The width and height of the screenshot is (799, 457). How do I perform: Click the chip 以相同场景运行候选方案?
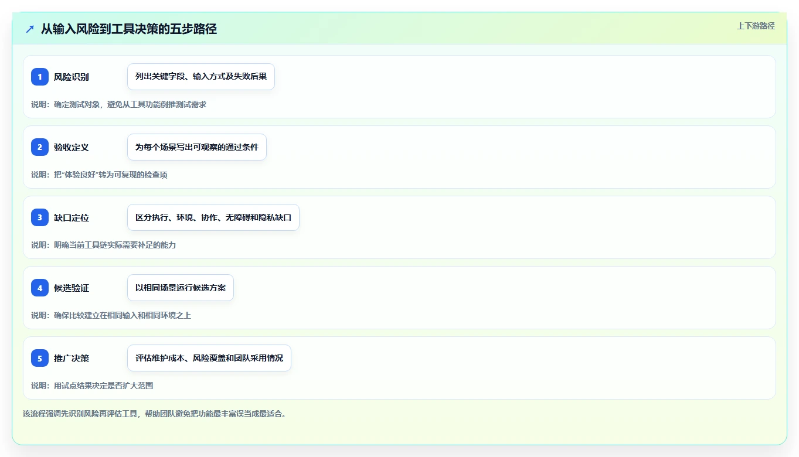181,288
